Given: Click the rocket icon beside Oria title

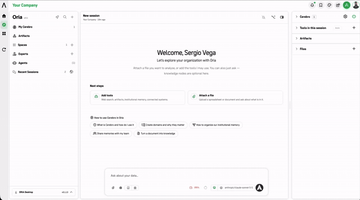Looking at the screenshot, I should 57,17.
